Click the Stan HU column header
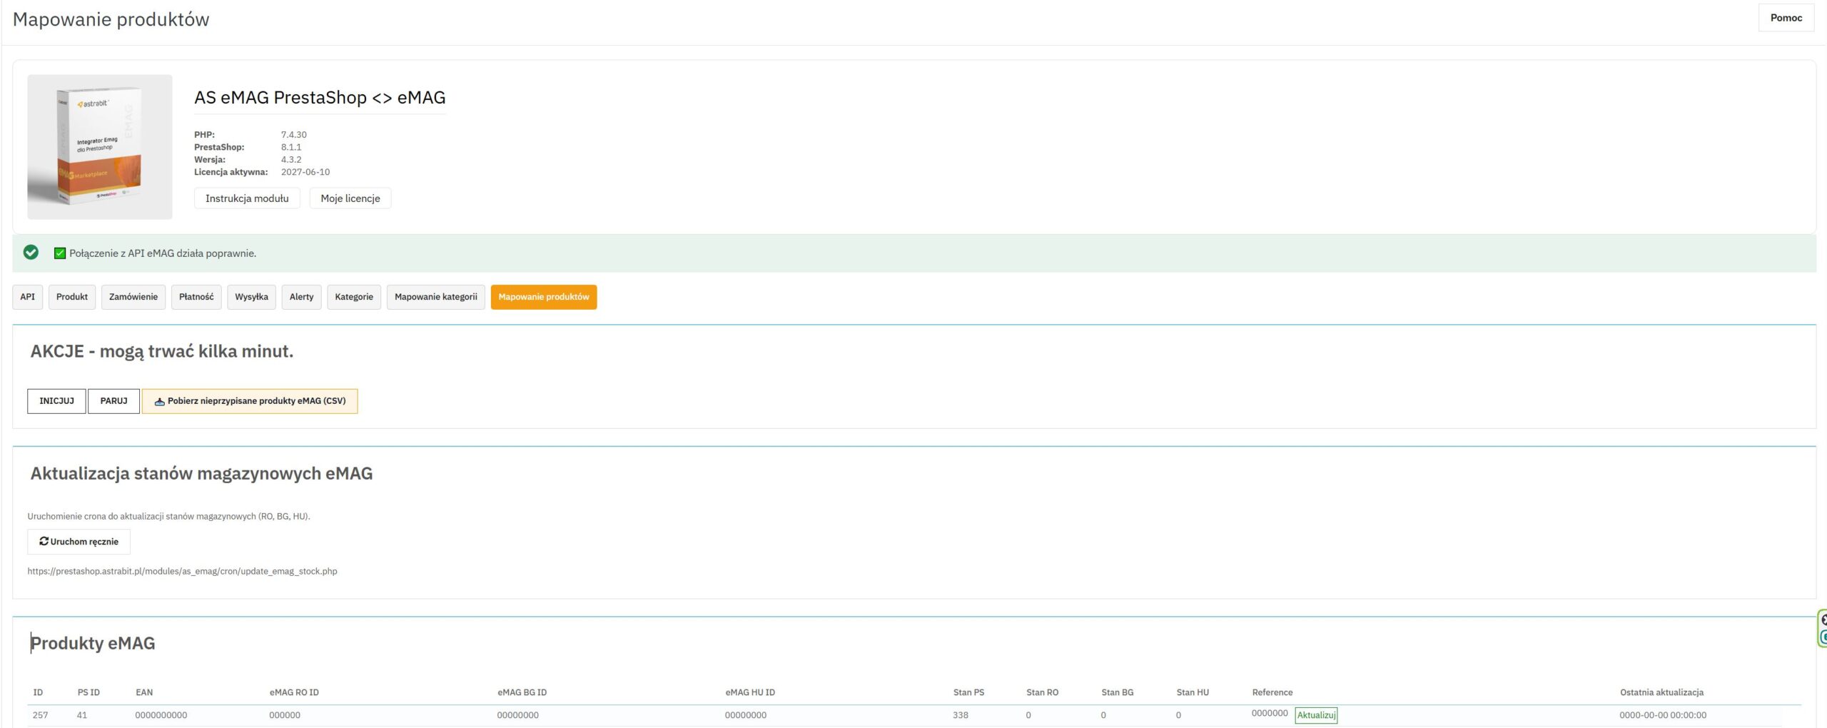This screenshot has width=1827, height=728. click(1193, 692)
